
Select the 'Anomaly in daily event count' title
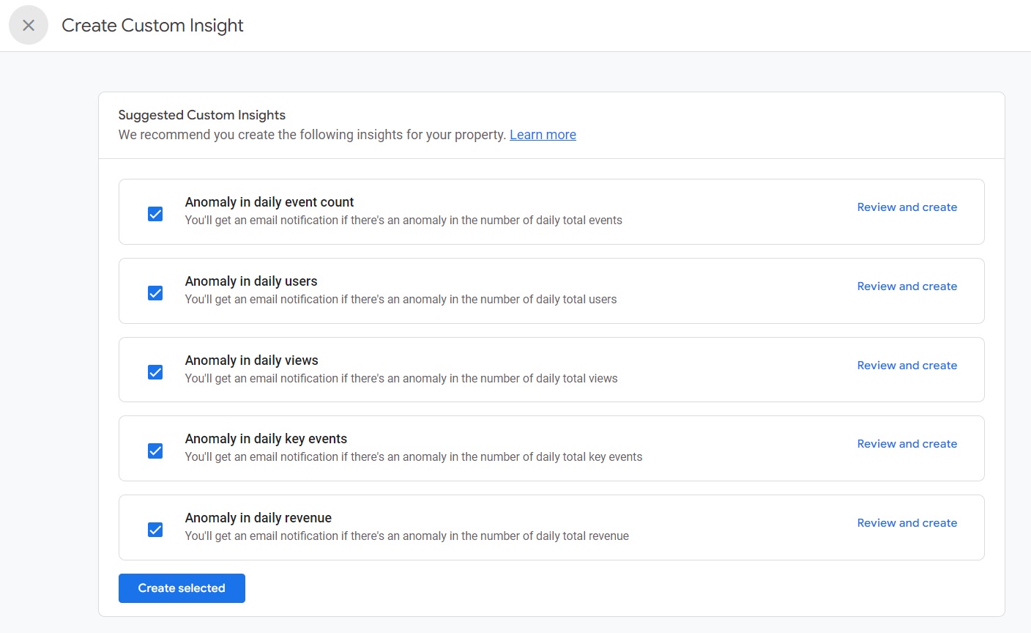[269, 202]
